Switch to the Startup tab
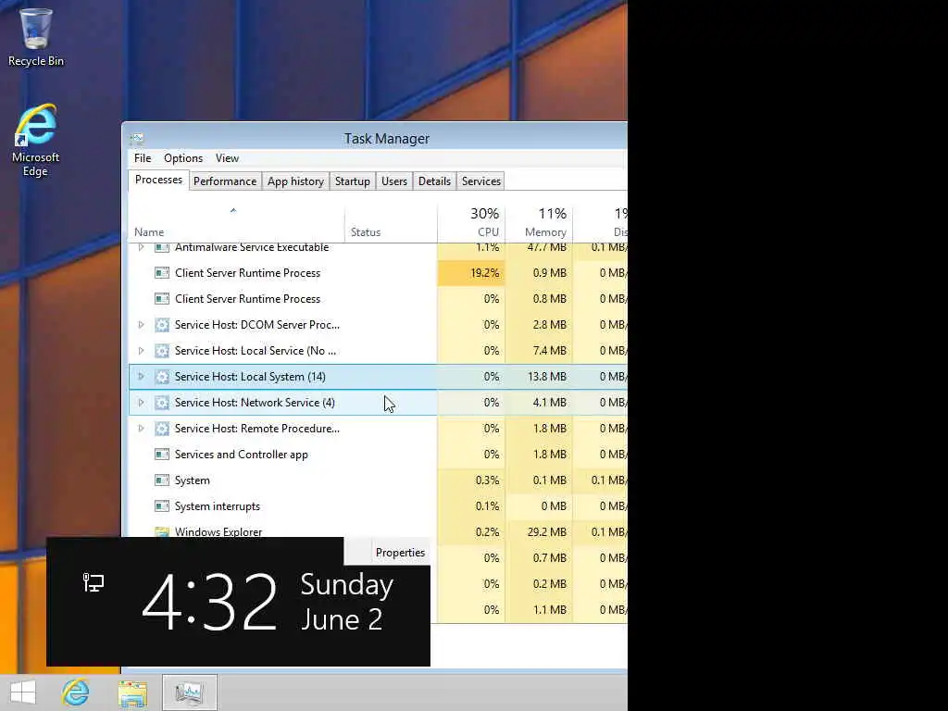This screenshot has width=948, height=711. [353, 181]
